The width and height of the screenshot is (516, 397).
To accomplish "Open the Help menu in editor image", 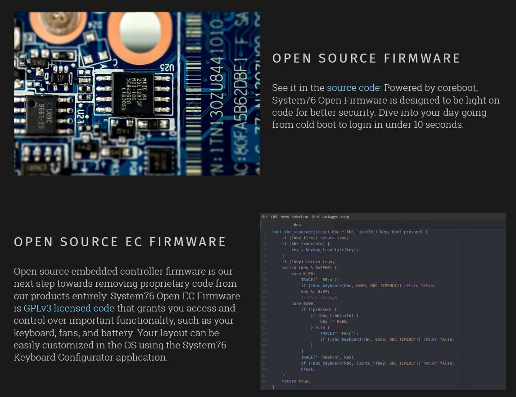I will pyautogui.click(x=345, y=217).
